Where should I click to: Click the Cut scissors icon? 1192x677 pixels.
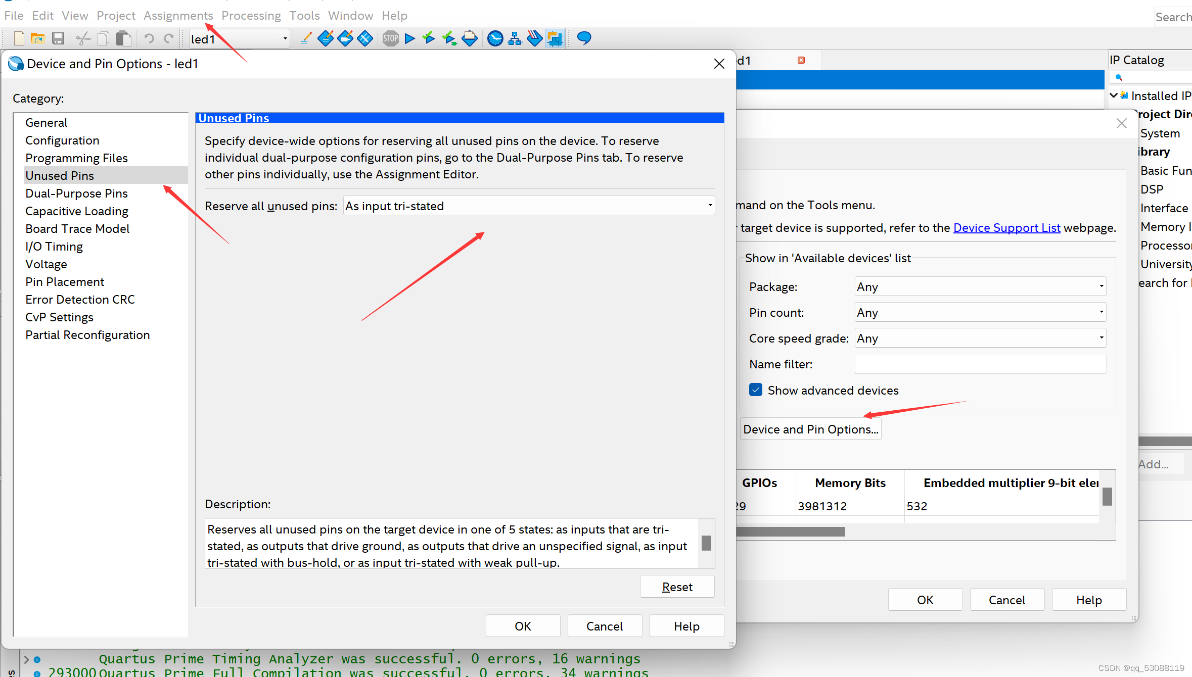(83, 38)
